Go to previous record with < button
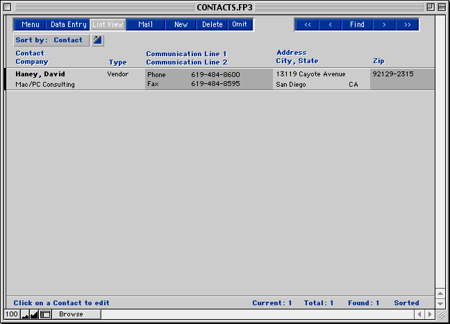 click(x=330, y=25)
